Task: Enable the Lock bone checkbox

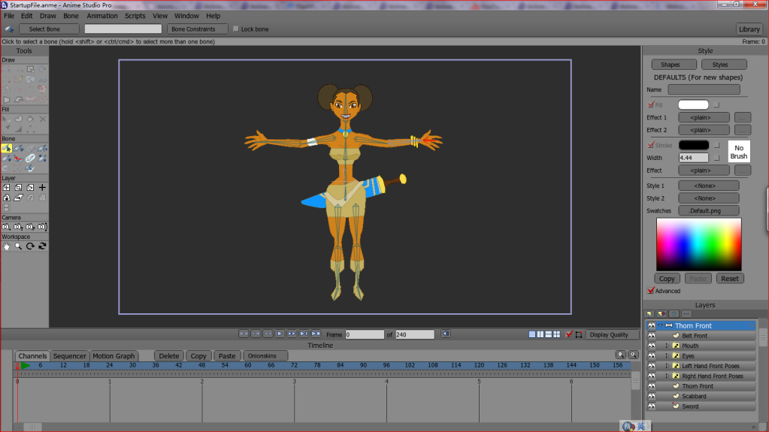Action: (x=236, y=29)
